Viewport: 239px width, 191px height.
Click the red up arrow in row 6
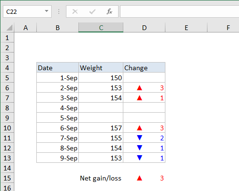click(x=140, y=88)
